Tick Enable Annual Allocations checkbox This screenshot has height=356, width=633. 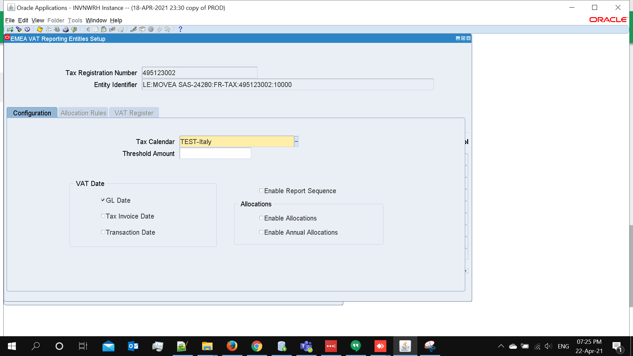pos(261,232)
